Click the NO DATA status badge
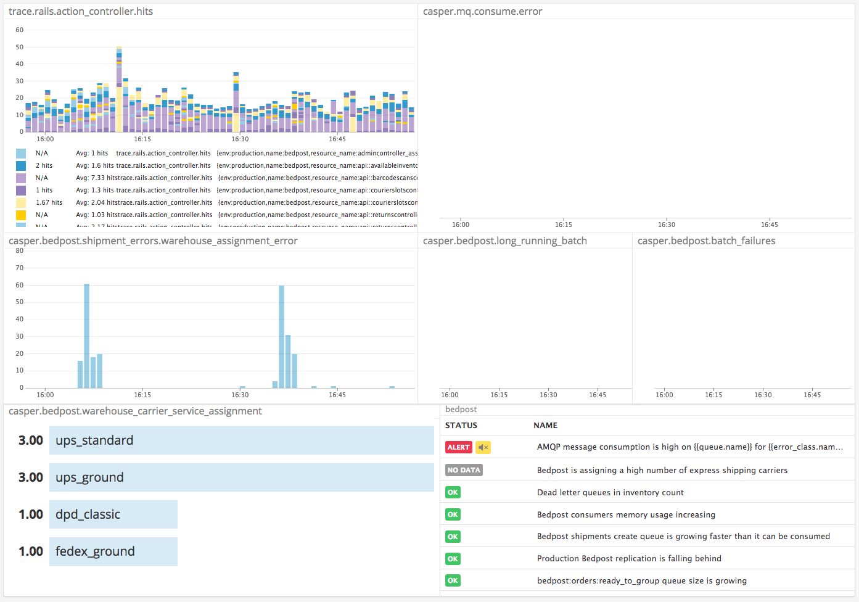The width and height of the screenshot is (859, 602). (463, 469)
